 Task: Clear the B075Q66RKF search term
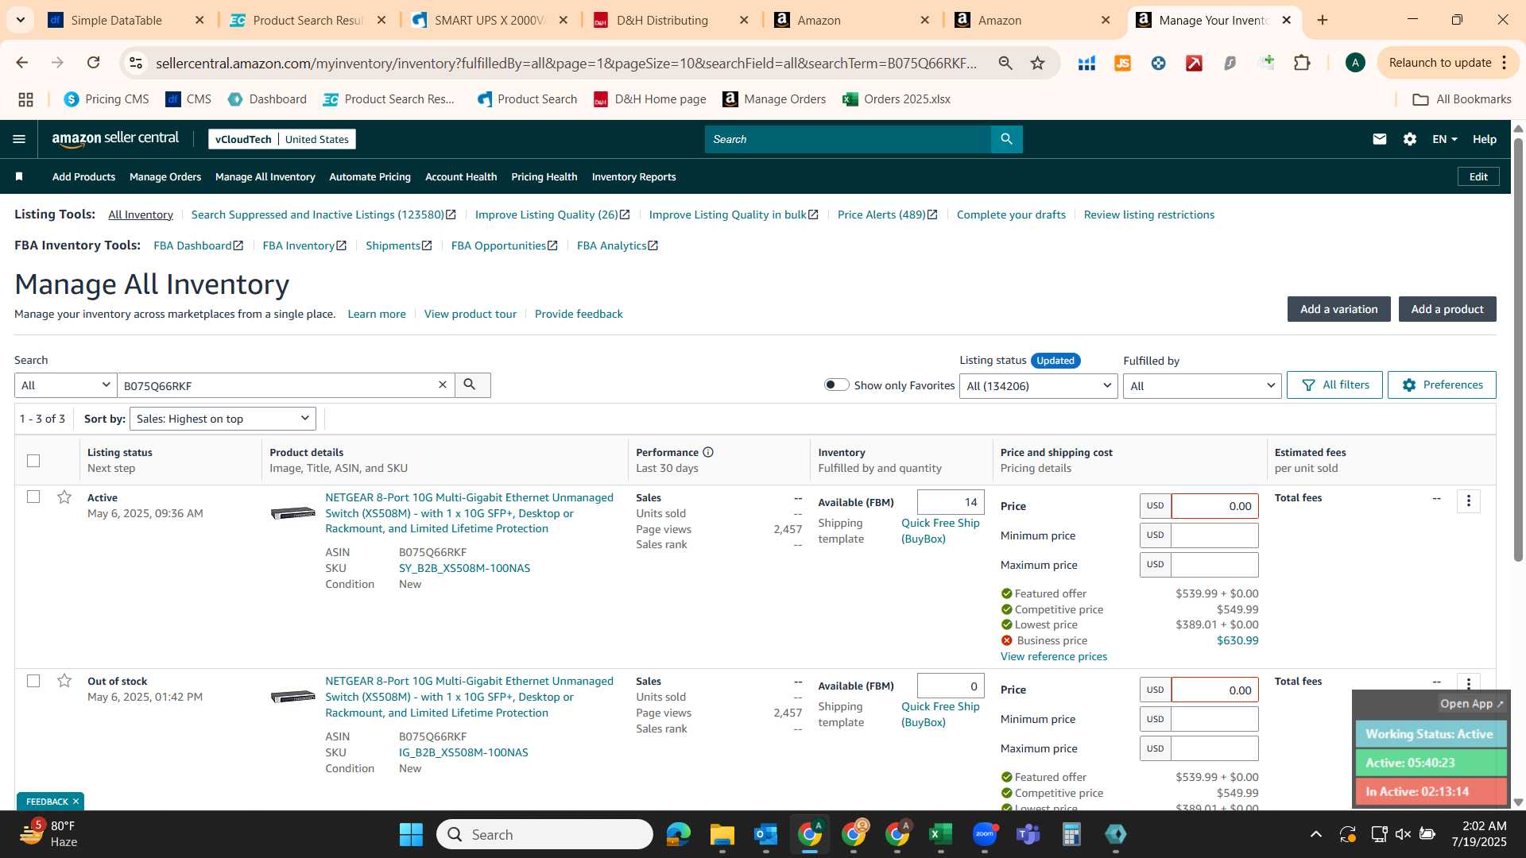443,385
